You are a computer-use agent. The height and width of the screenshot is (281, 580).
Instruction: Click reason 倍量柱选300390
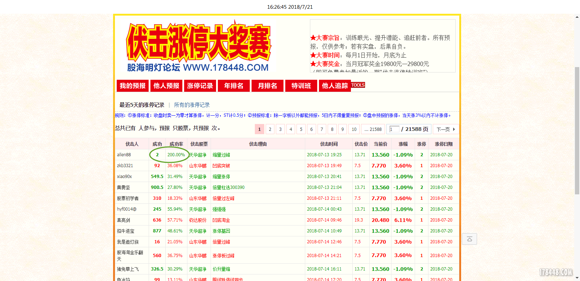point(228,187)
